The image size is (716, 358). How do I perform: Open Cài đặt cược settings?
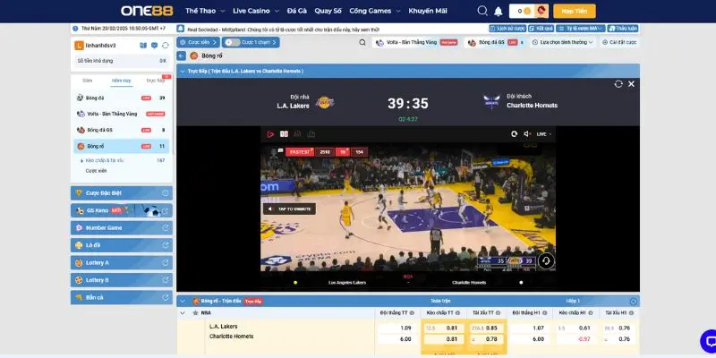coord(618,42)
